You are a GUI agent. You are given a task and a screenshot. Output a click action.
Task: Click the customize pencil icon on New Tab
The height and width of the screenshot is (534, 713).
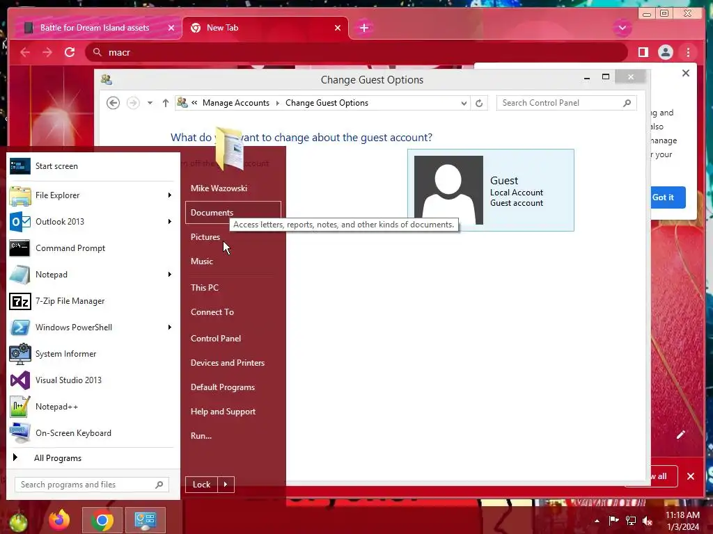point(681,435)
